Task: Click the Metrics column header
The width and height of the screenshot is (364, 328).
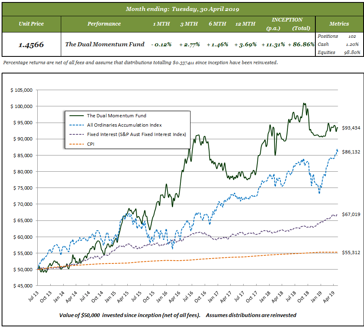Action: (339, 24)
